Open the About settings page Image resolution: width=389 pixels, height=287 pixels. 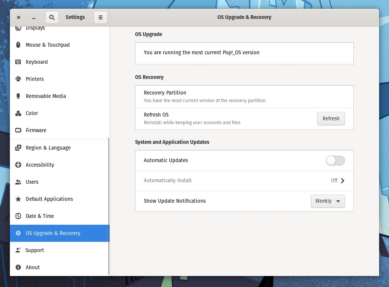(x=32, y=267)
